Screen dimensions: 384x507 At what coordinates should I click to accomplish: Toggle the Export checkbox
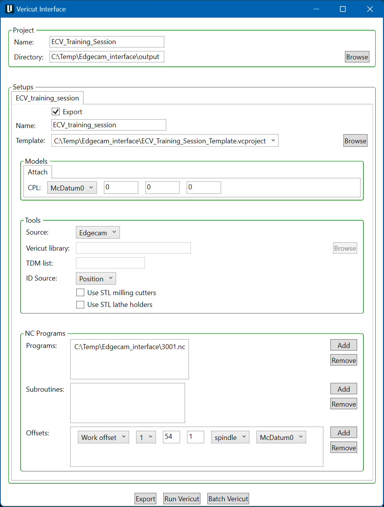[x=56, y=112]
